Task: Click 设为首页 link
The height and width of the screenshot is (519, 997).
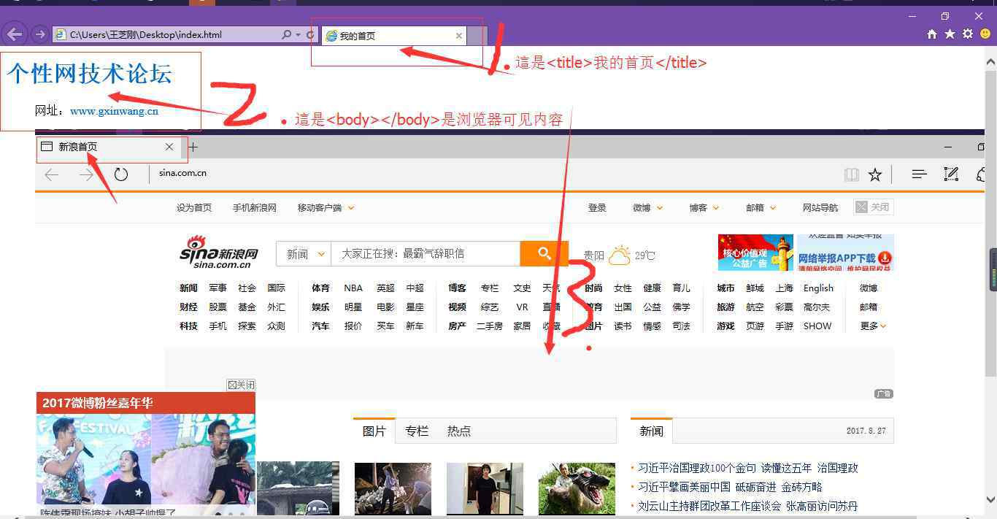Action: pyautogui.click(x=194, y=207)
